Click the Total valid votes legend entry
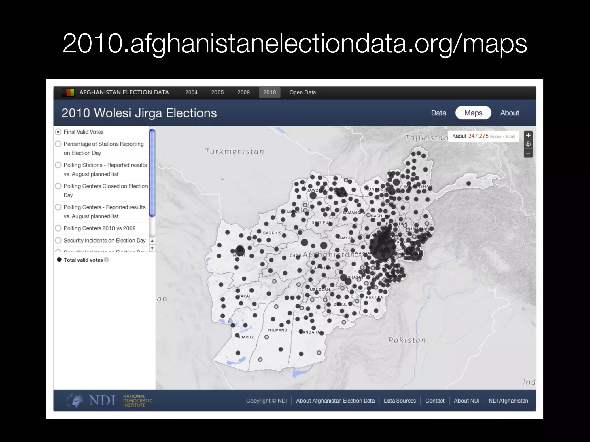The width and height of the screenshot is (590, 442). [83, 260]
